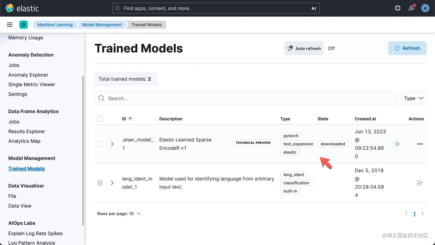Go to previous page arrow
The height and width of the screenshot is (245, 435).
[x=406, y=214]
